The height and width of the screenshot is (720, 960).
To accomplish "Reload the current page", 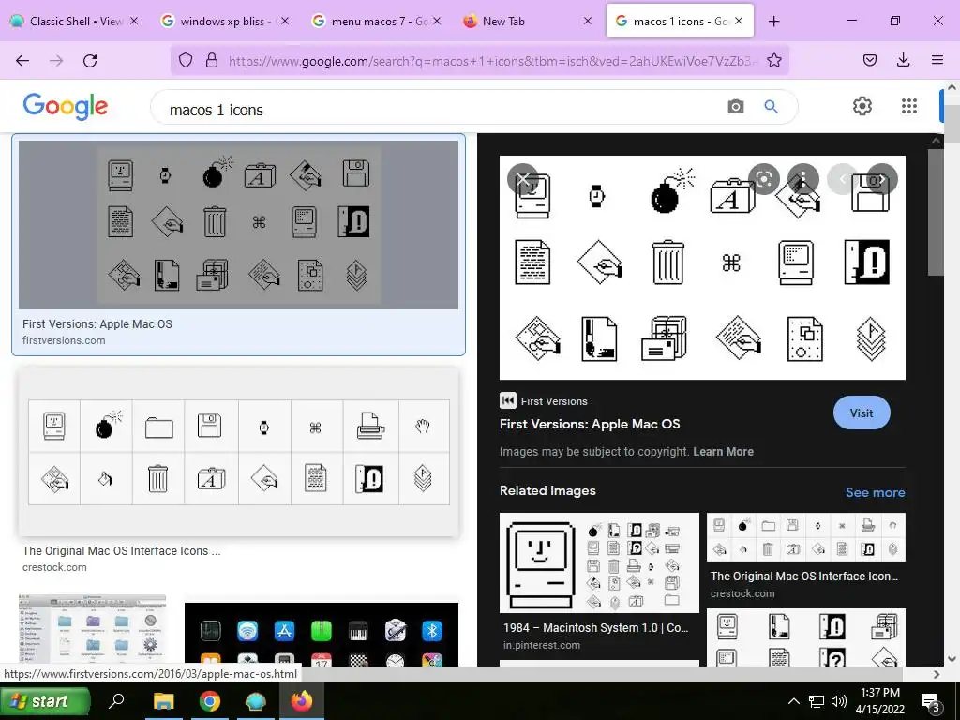I will point(90,60).
